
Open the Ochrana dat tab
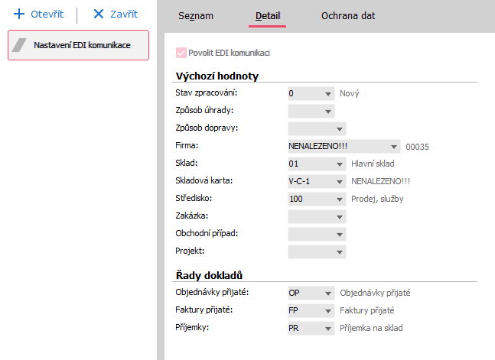tap(348, 15)
